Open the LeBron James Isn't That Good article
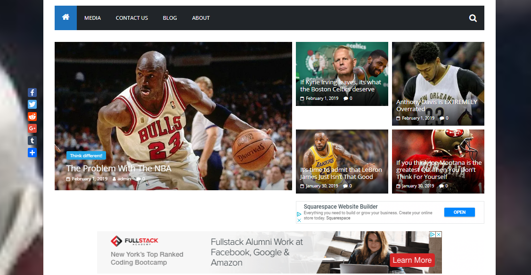The height and width of the screenshot is (275, 531). pos(341,173)
